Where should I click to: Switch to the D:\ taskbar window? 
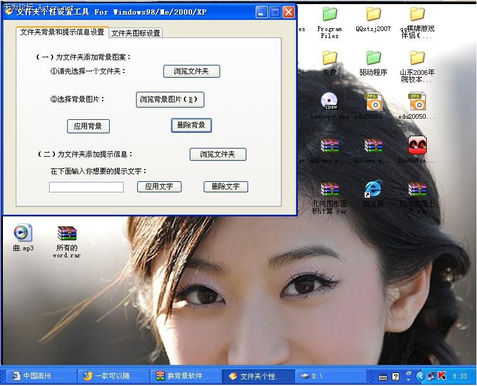coord(331,376)
